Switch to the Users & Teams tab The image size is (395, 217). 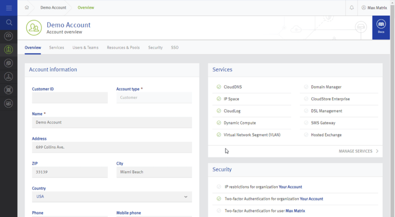click(x=85, y=47)
